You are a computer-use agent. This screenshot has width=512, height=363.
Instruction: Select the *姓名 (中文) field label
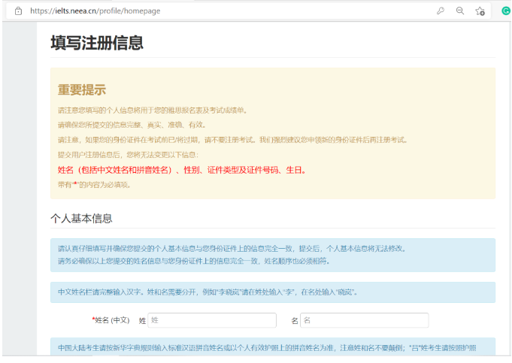coord(111,320)
